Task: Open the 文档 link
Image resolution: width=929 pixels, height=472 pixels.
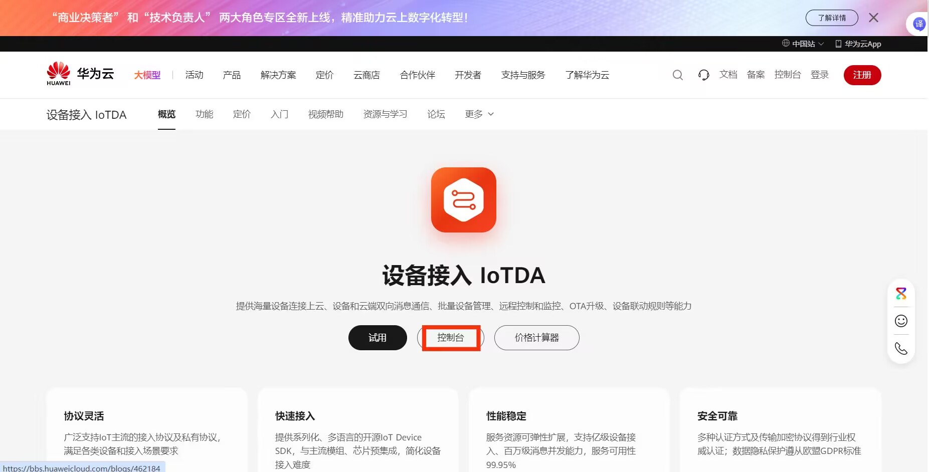Action: coord(728,75)
